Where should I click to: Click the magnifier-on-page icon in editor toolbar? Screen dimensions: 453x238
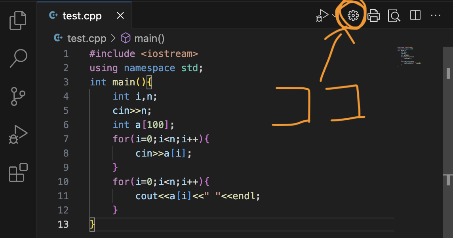[x=394, y=16]
